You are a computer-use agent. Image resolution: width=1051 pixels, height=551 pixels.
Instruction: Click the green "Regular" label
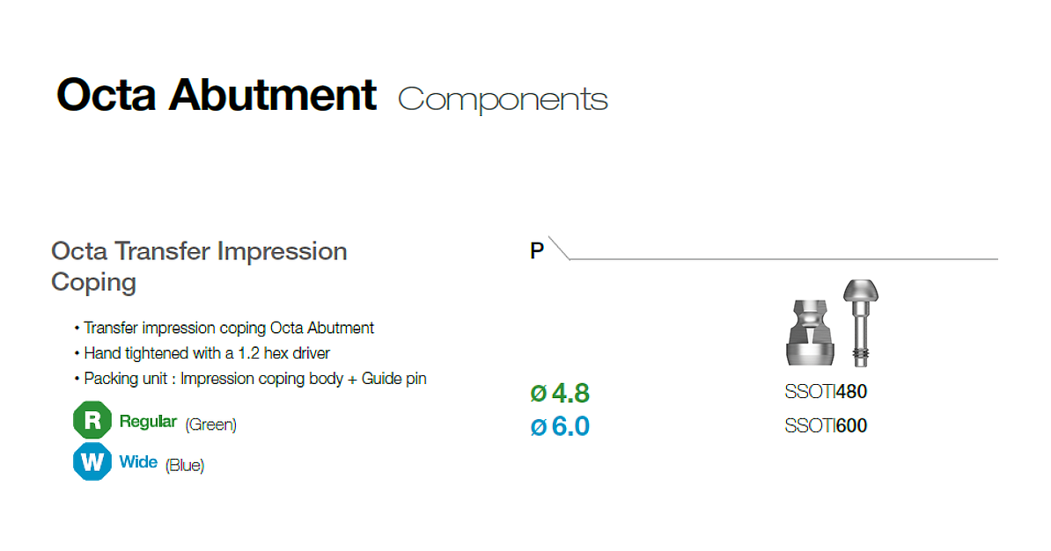coord(148,422)
